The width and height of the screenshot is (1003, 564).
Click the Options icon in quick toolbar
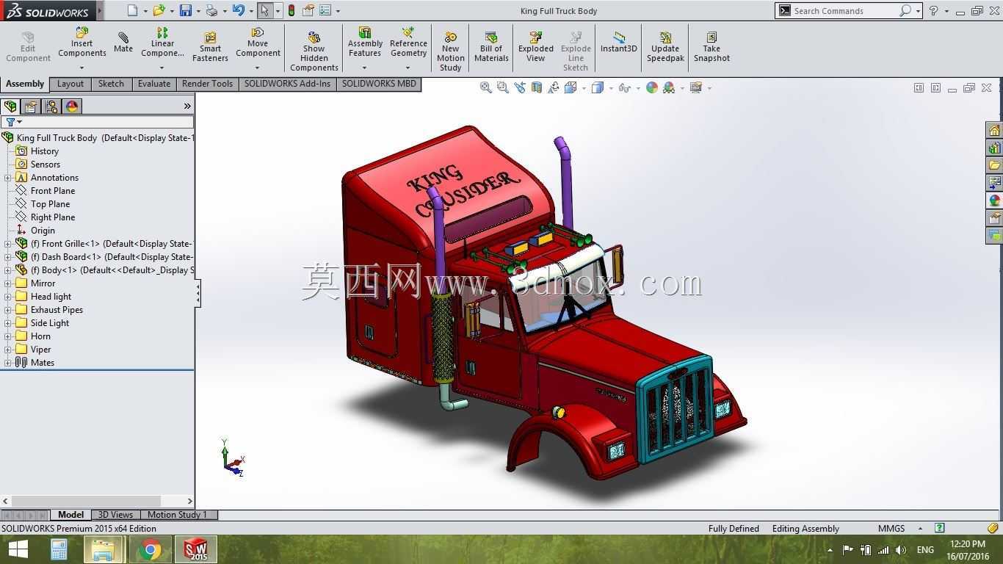point(325,10)
